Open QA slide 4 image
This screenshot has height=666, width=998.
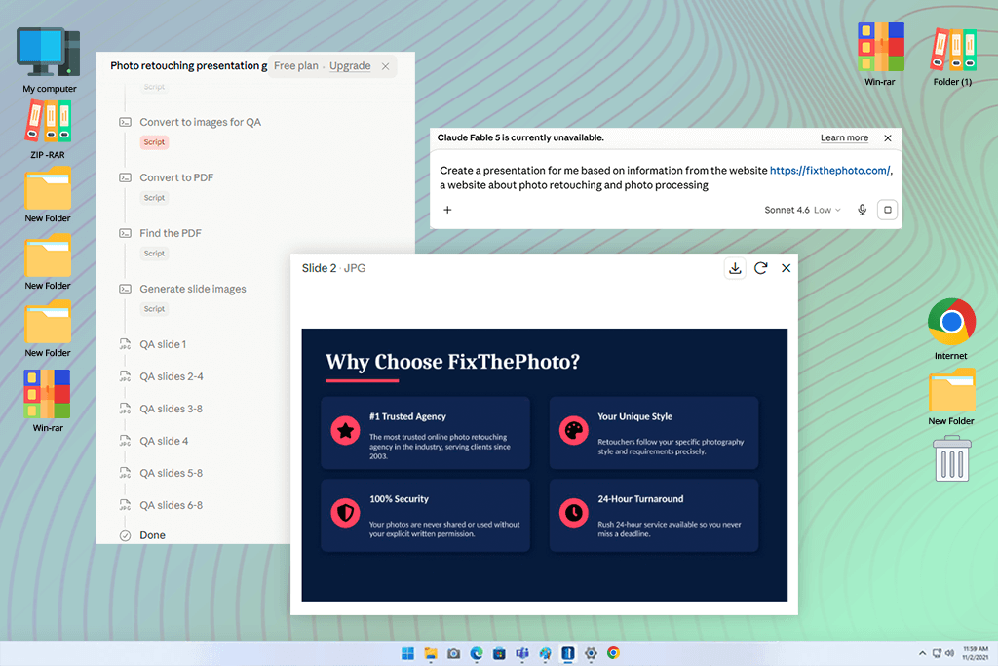[x=164, y=441]
